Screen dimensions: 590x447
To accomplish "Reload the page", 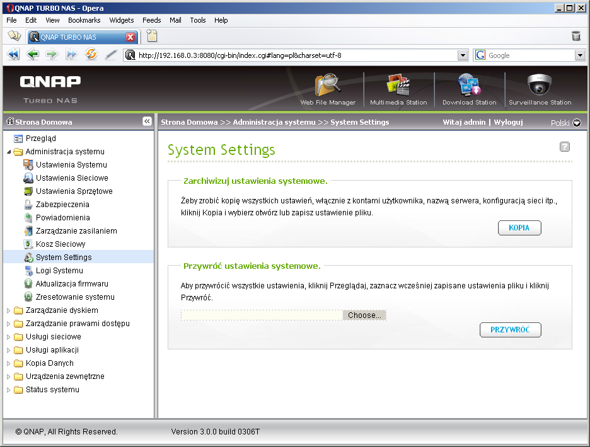I will pyautogui.click(x=91, y=55).
